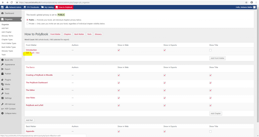The width and height of the screenshot is (259, 137).
Task: Jump to Front Matter section button
Action: [55, 34]
